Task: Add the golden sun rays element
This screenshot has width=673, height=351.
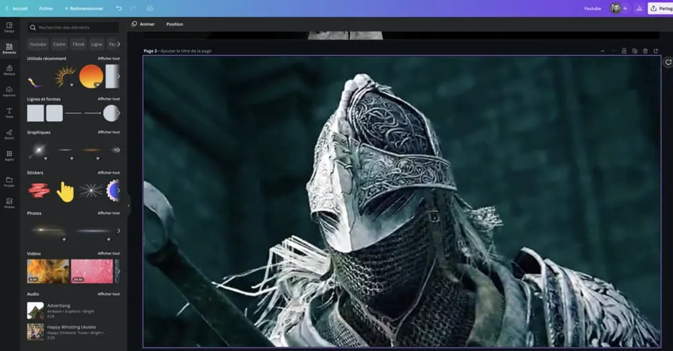Action: click(65, 77)
